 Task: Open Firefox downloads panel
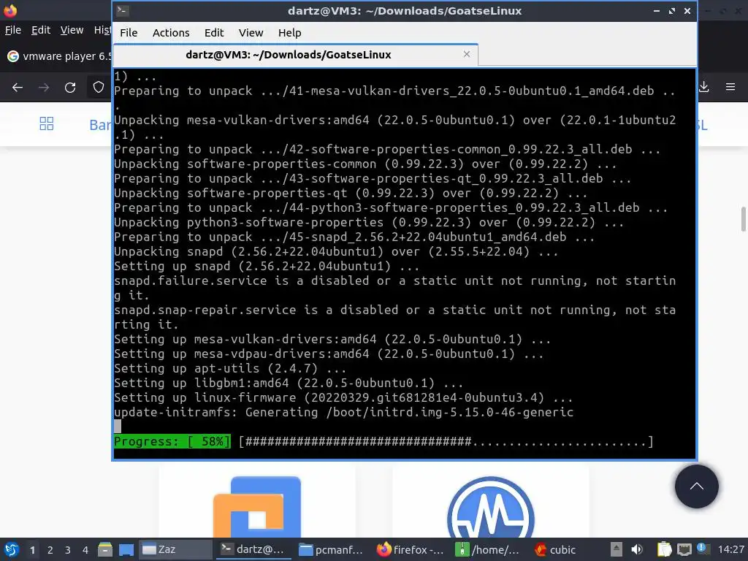704,87
